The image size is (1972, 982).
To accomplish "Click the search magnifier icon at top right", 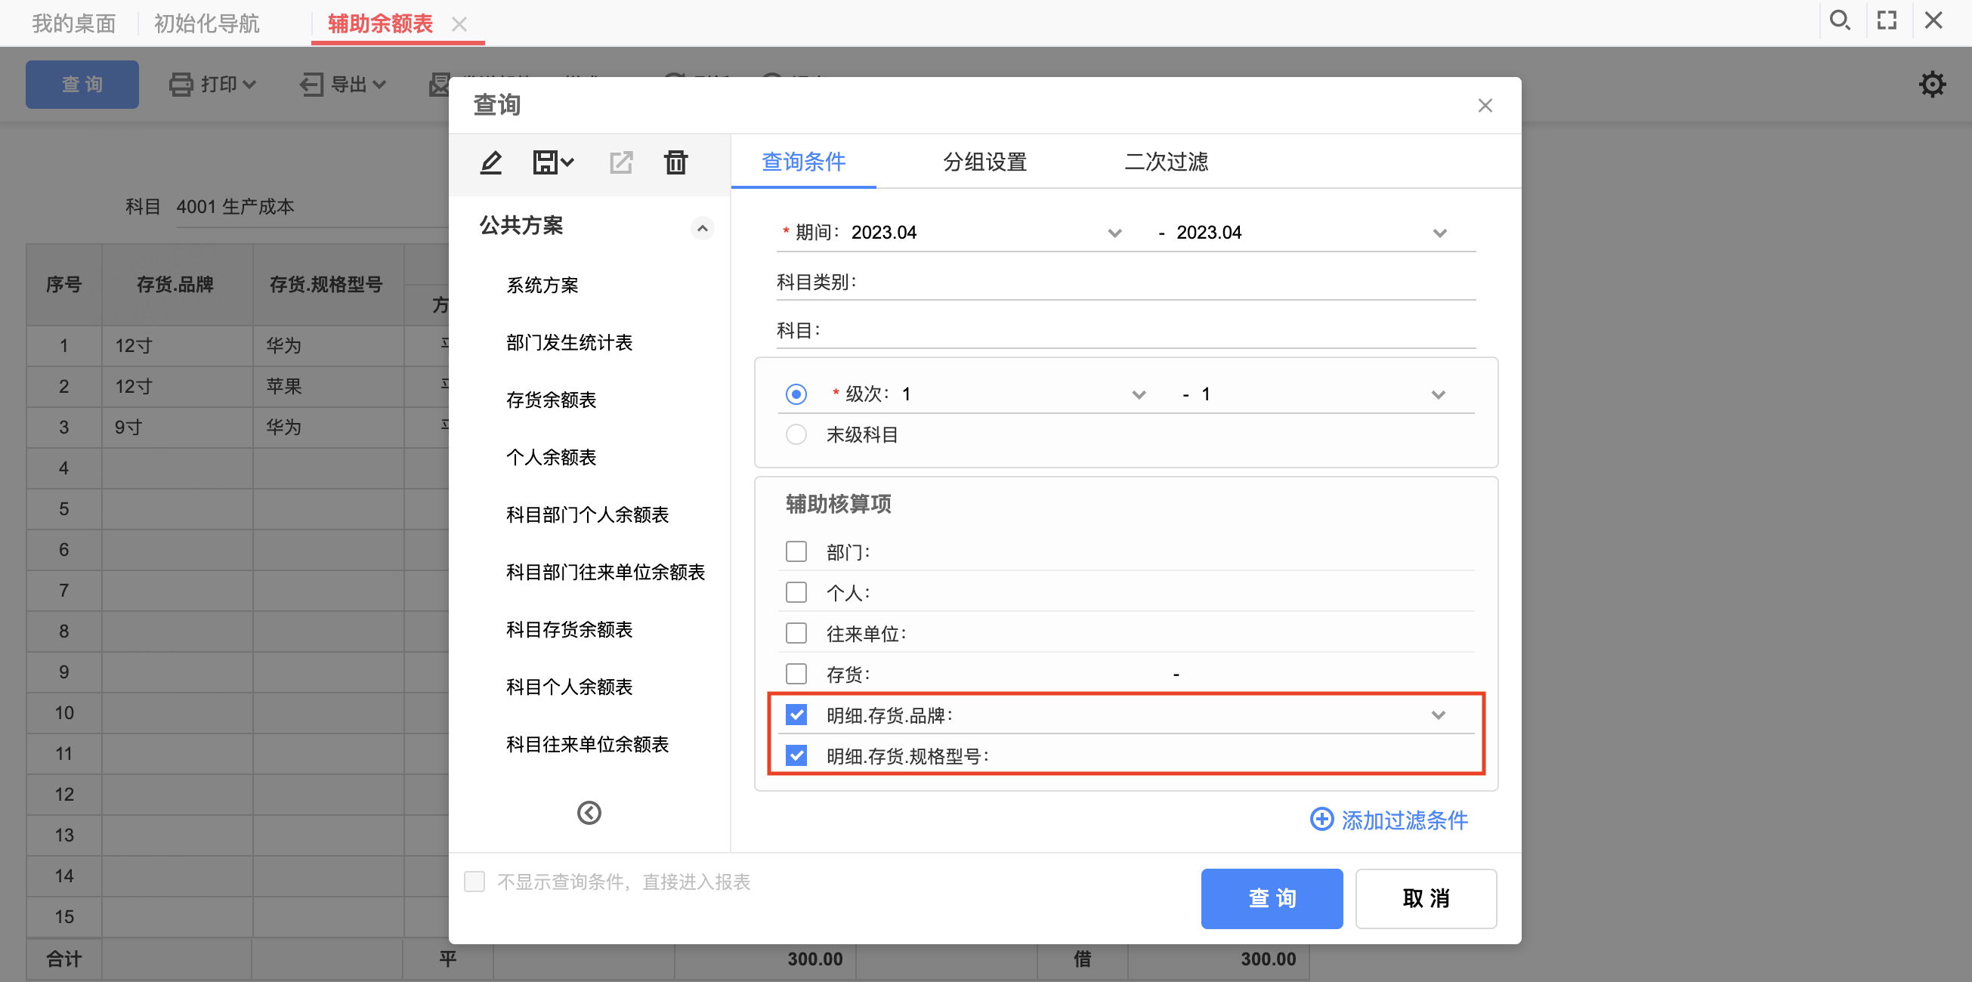I will 1840,20.
